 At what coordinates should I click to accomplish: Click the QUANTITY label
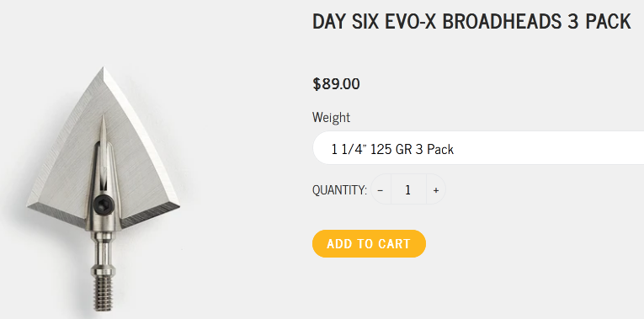click(x=339, y=190)
